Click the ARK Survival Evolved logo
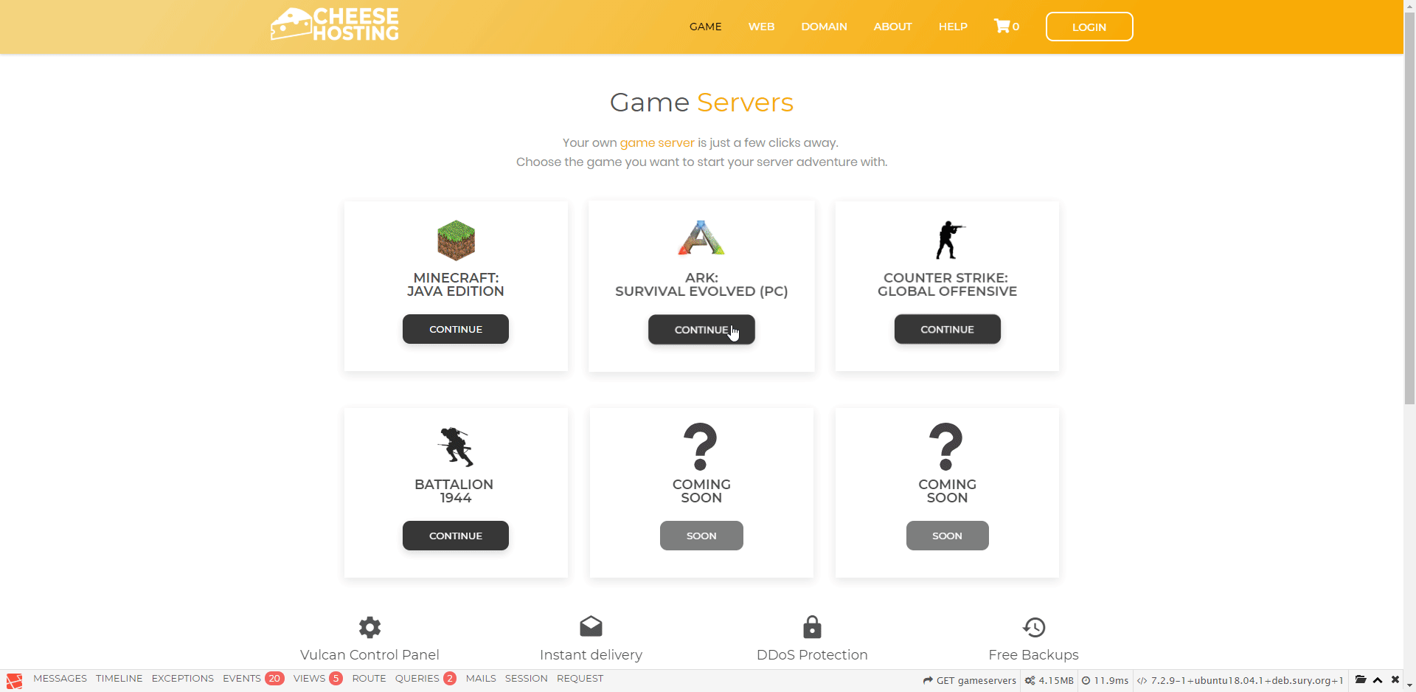The width and height of the screenshot is (1416, 692). click(x=701, y=238)
